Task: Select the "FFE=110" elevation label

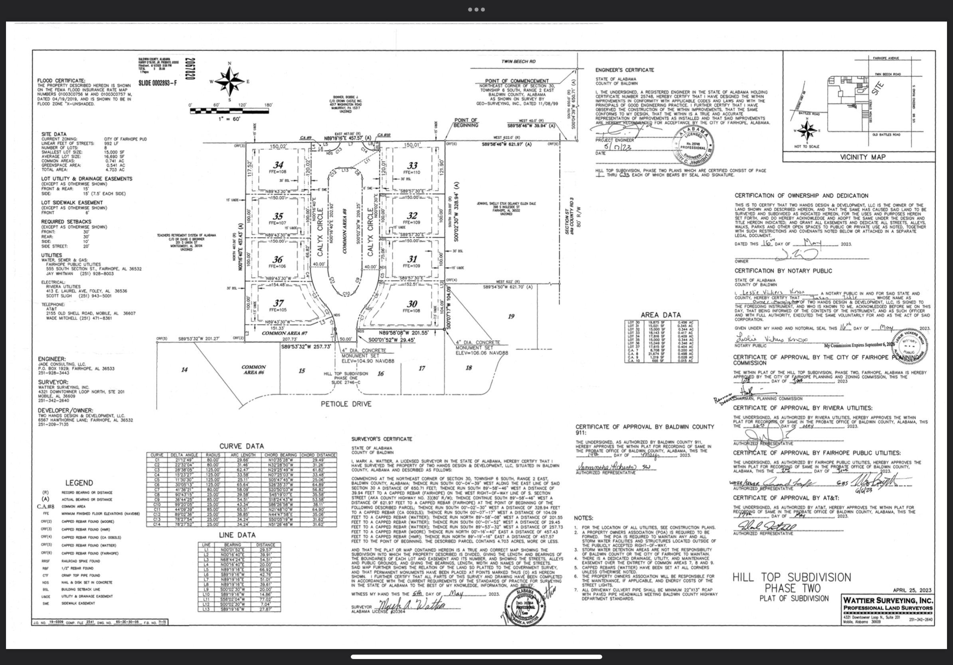Action: 412,173
